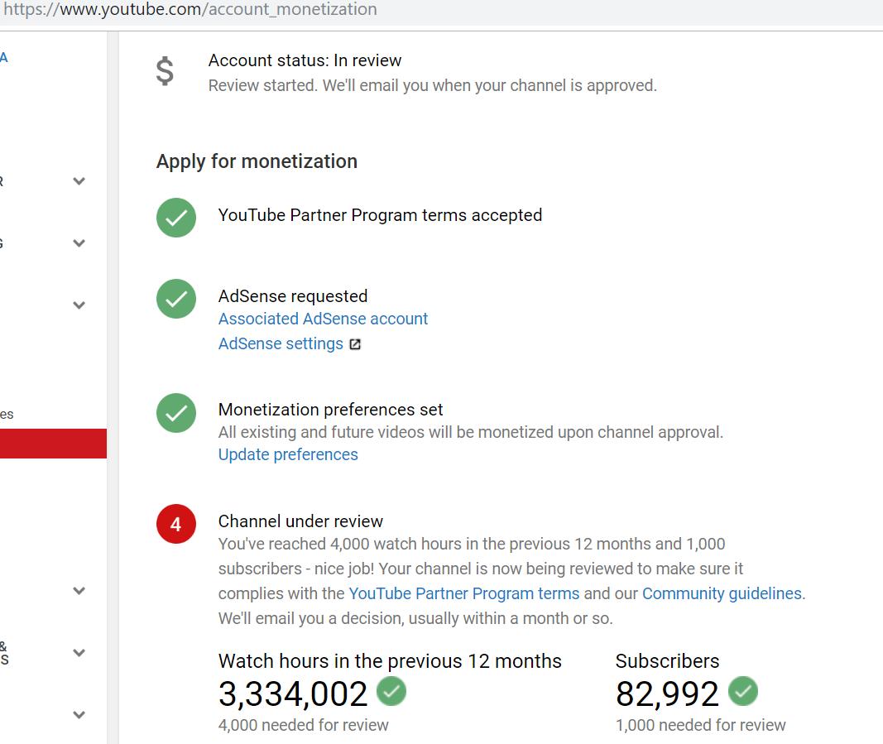This screenshot has height=744, width=883.
Task: Click the browser address bar URL
Action: click(x=190, y=10)
